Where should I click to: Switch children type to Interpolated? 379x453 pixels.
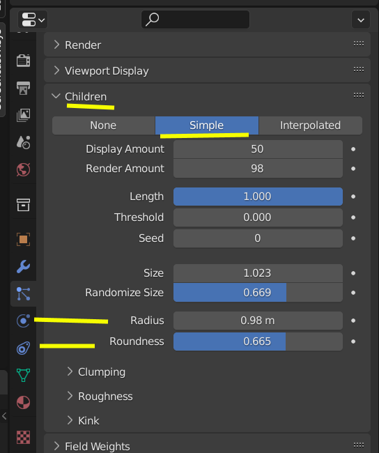point(310,125)
